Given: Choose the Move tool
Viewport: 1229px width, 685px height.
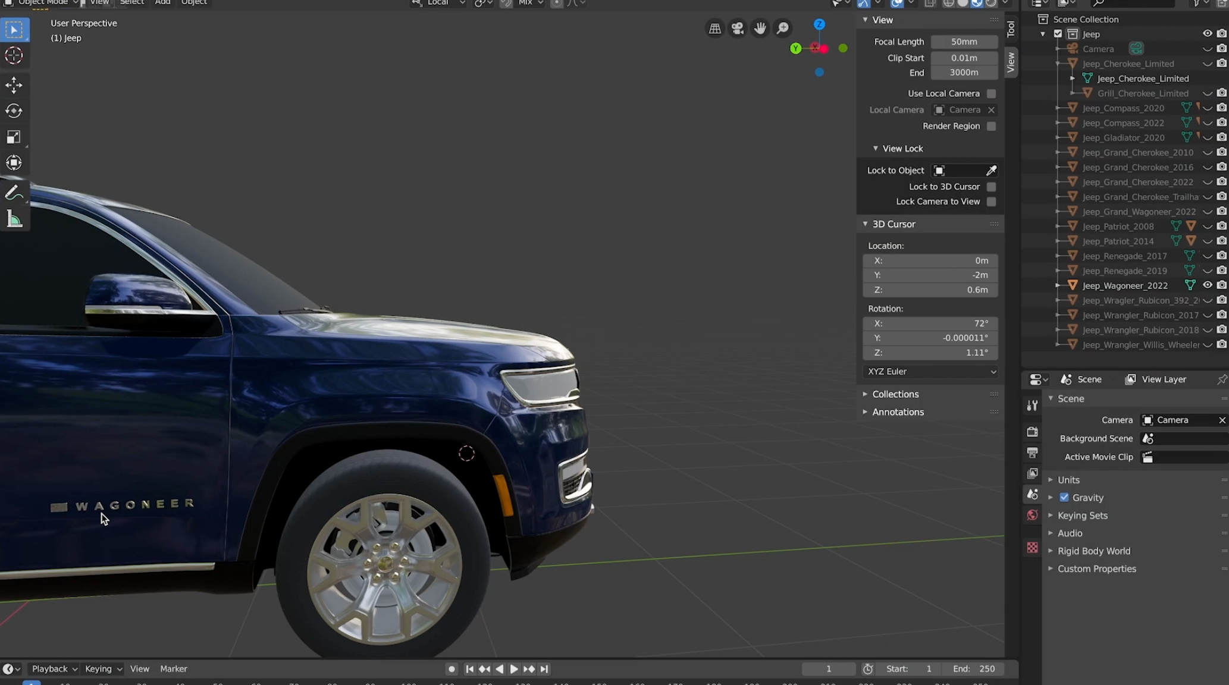Looking at the screenshot, I should [x=14, y=85].
